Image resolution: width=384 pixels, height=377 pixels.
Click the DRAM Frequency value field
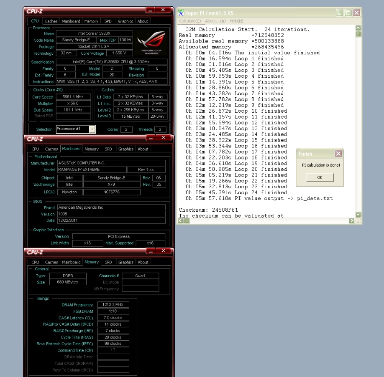click(113, 305)
